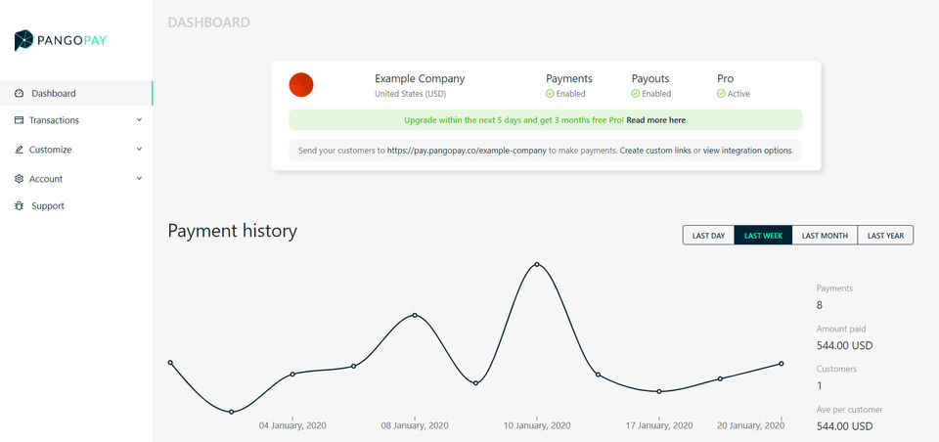The image size is (939, 442).
Task: Click the red company avatar circle
Action: pyautogui.click(x=301, y=85)
